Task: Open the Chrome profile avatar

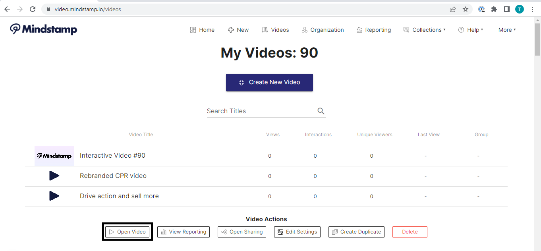Action: point(519,9)
